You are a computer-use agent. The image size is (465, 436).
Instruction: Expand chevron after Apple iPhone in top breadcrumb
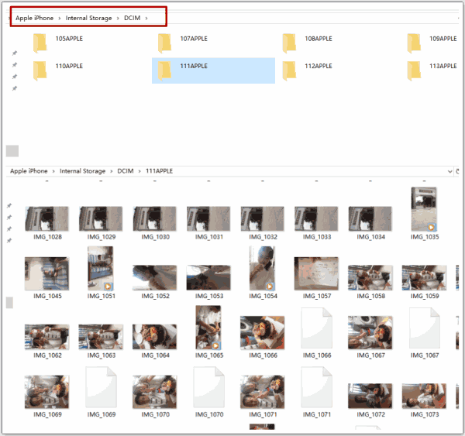[x=60, y=19]
